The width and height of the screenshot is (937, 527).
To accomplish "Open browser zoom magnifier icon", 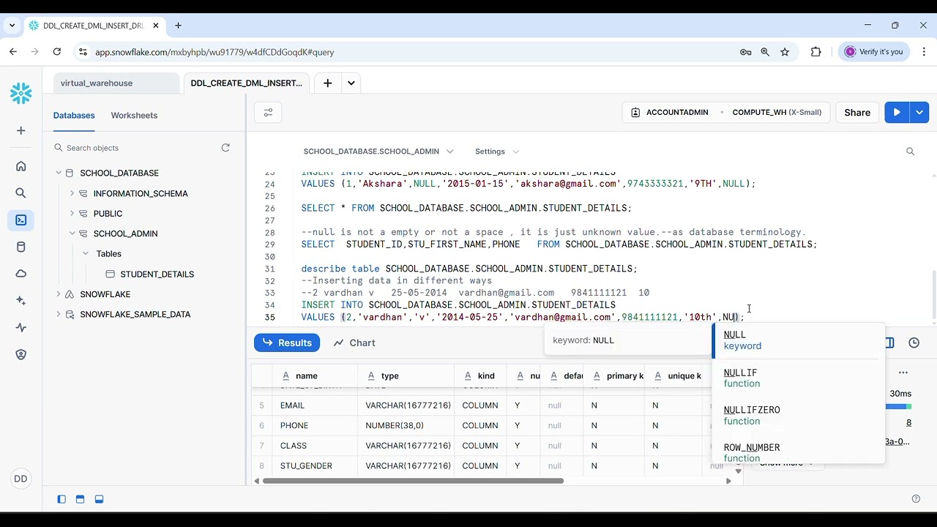I will pyautogui.click(x=765, y=52).
